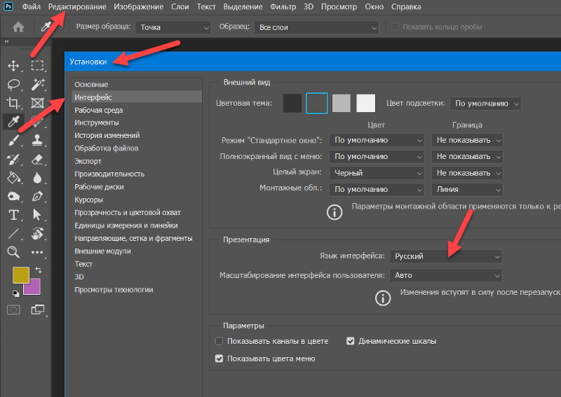The width and height of the screenshot is (561, 397).
Task: Choose the white color theme swatch
Action: click(365, 103)
